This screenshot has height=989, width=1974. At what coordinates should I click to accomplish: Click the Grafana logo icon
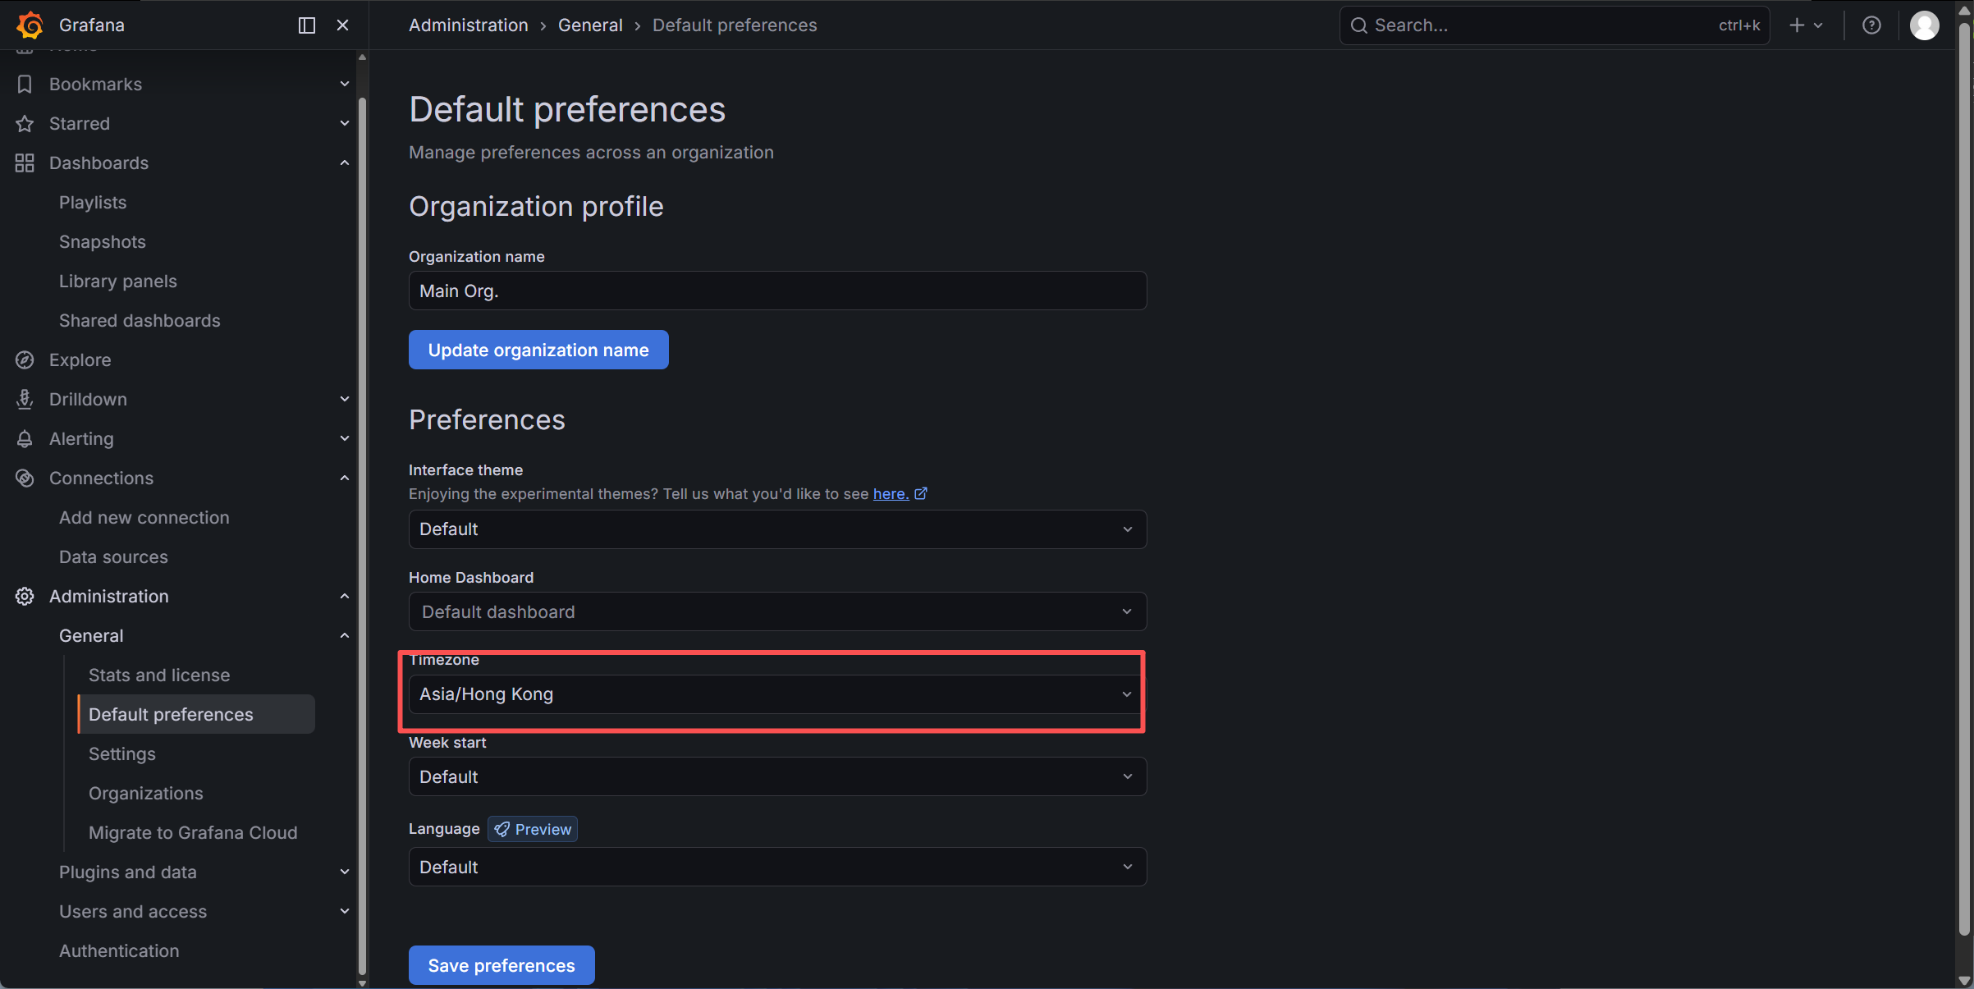click(30, 25)
